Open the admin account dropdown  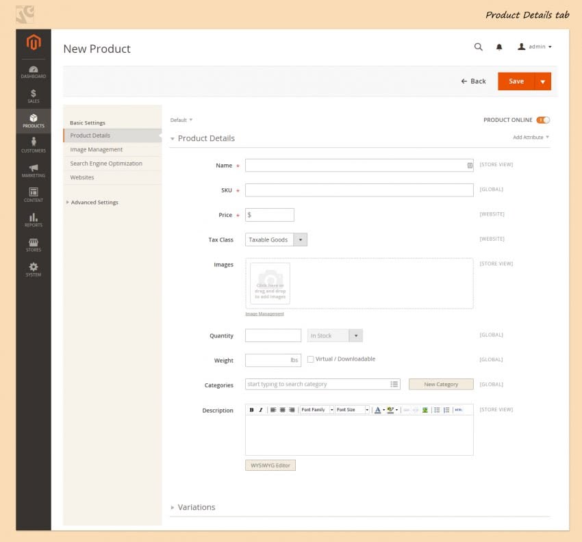(535, 47)
